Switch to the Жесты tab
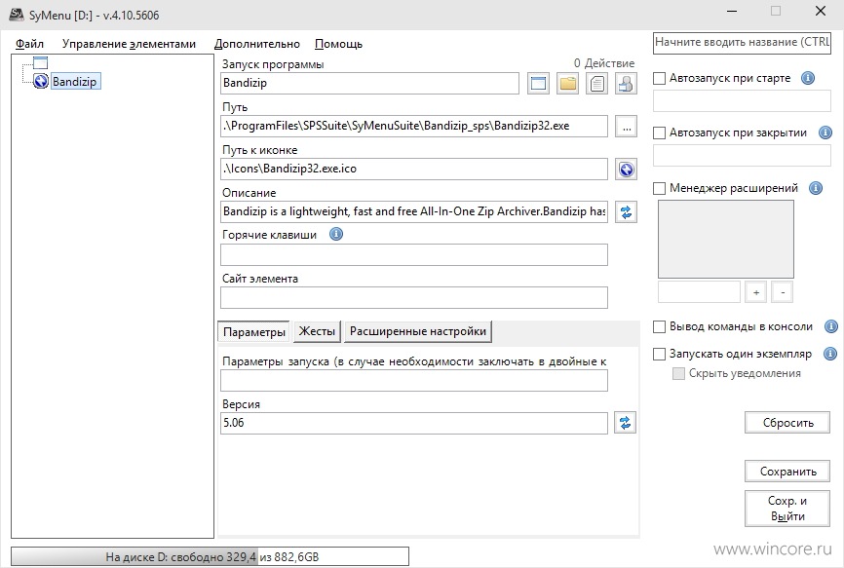Viewport: 844px width, 568px height. [x=317, y=331]
